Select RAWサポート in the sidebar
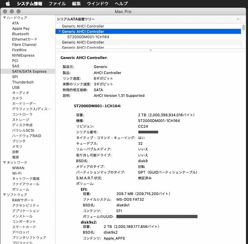The image size is (248, 244). click(23, 200)
